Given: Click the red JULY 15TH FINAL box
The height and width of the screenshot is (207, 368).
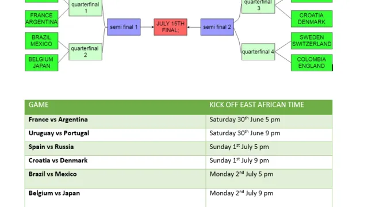Looking at the screenshot, I should click(x=170, y=27).
